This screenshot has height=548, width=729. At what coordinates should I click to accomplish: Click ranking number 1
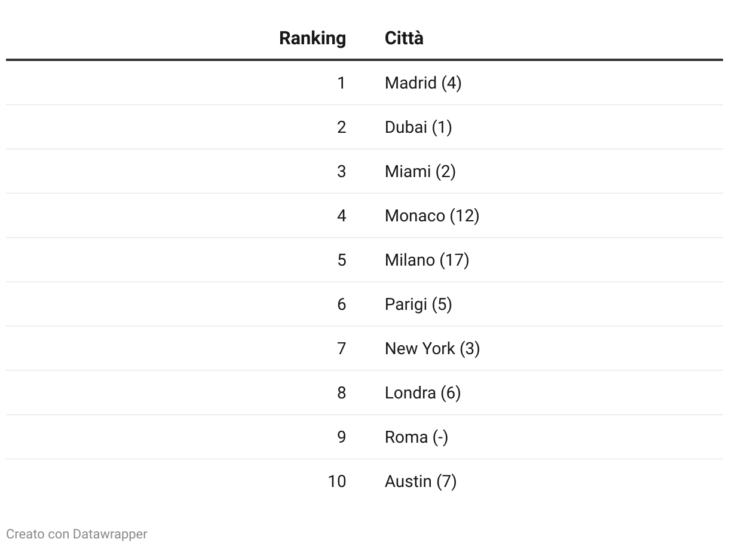pyautogui.click(x=341, y=83)
